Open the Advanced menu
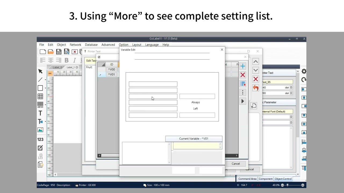 coord(108,45)
